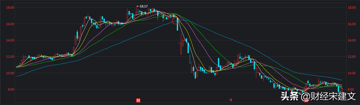The height and width of the screenshot is (105, 360).
Task: Select 12.00 on the right price axis
Action: click(x=352, y=57)
